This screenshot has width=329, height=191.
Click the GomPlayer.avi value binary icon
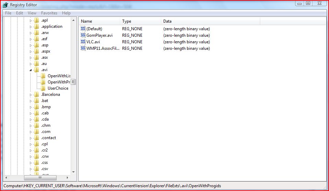click(x=83, y=35)
